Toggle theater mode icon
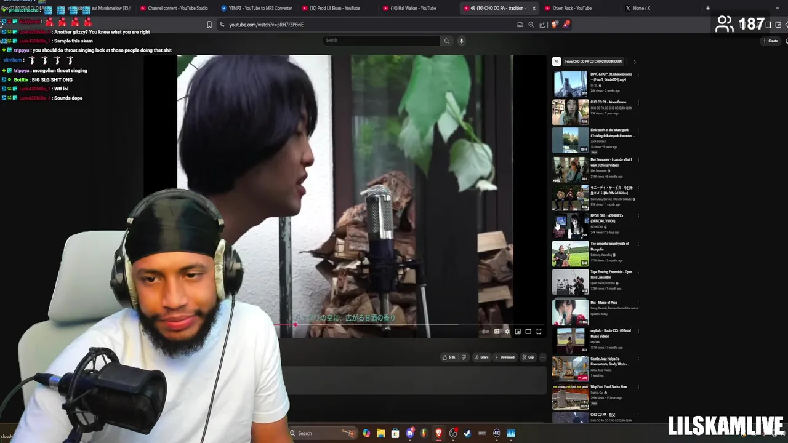788x443 pixels. (528, 332)
